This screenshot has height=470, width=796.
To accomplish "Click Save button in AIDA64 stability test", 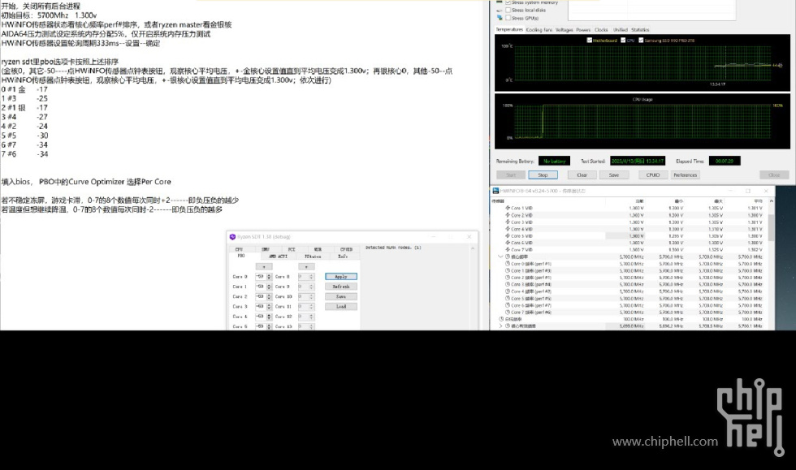I will click(x=614, y=175).
